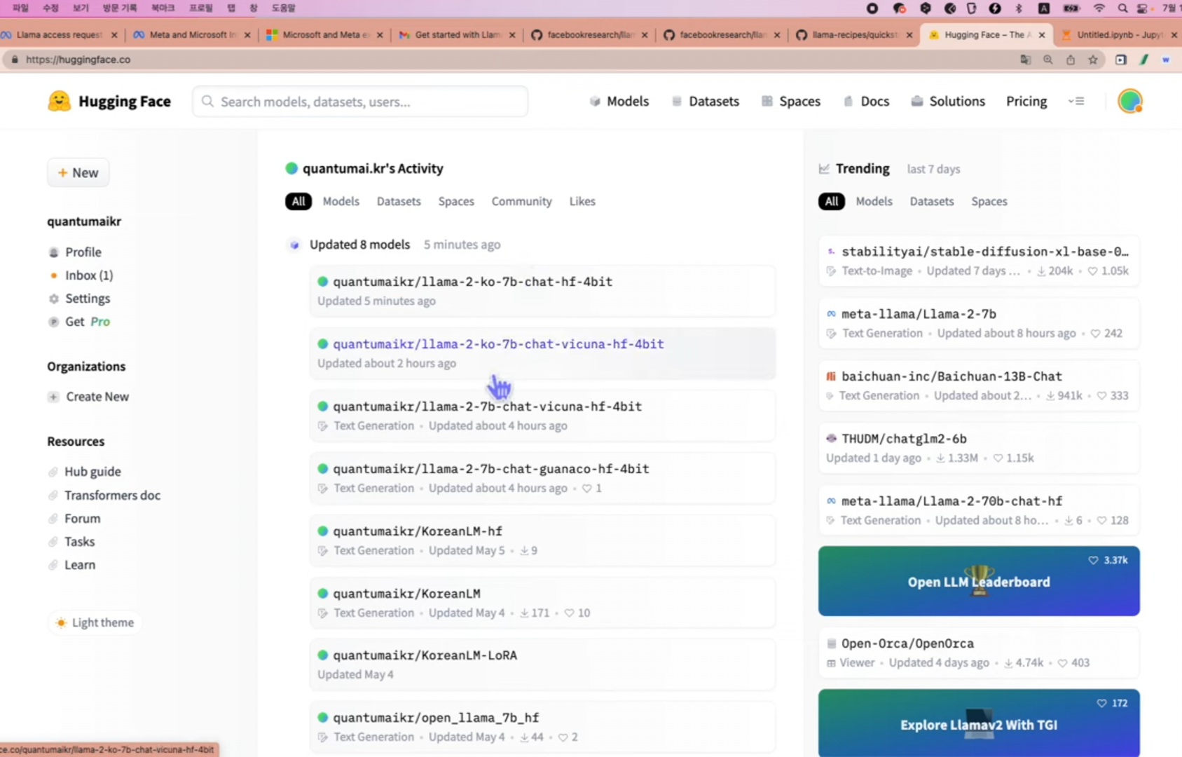The height and width of the screenshot is (757, 1182).
Task: Select the Community filter under Activity
Action: point(522,201)
